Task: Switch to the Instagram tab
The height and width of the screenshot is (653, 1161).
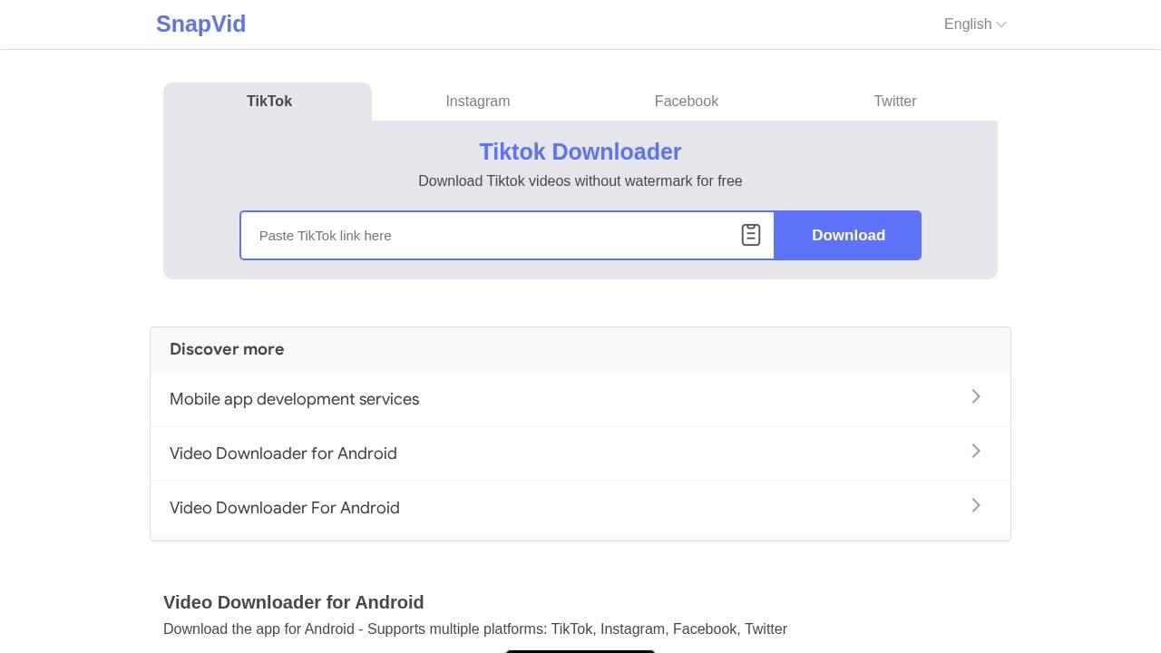Action: (x=477, y=102)
